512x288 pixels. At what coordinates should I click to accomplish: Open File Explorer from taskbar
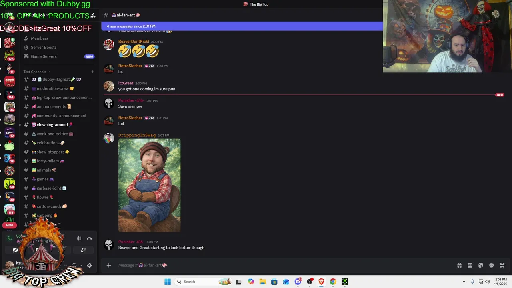[x=262, y=282]
